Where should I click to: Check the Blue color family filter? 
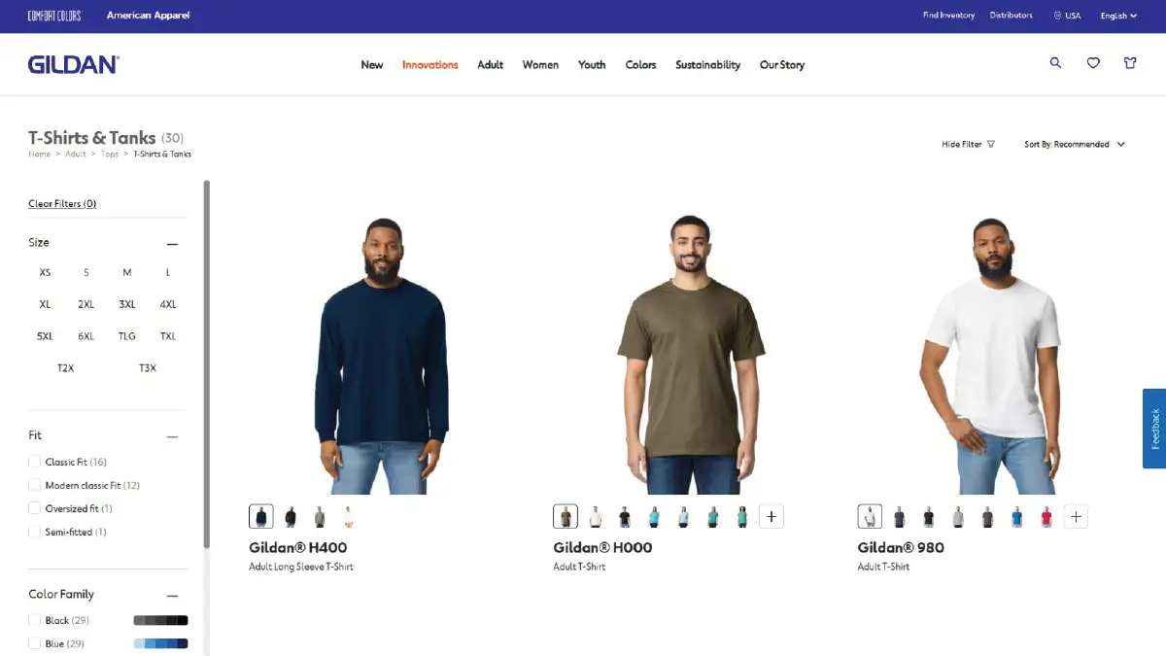coord(35,643)
